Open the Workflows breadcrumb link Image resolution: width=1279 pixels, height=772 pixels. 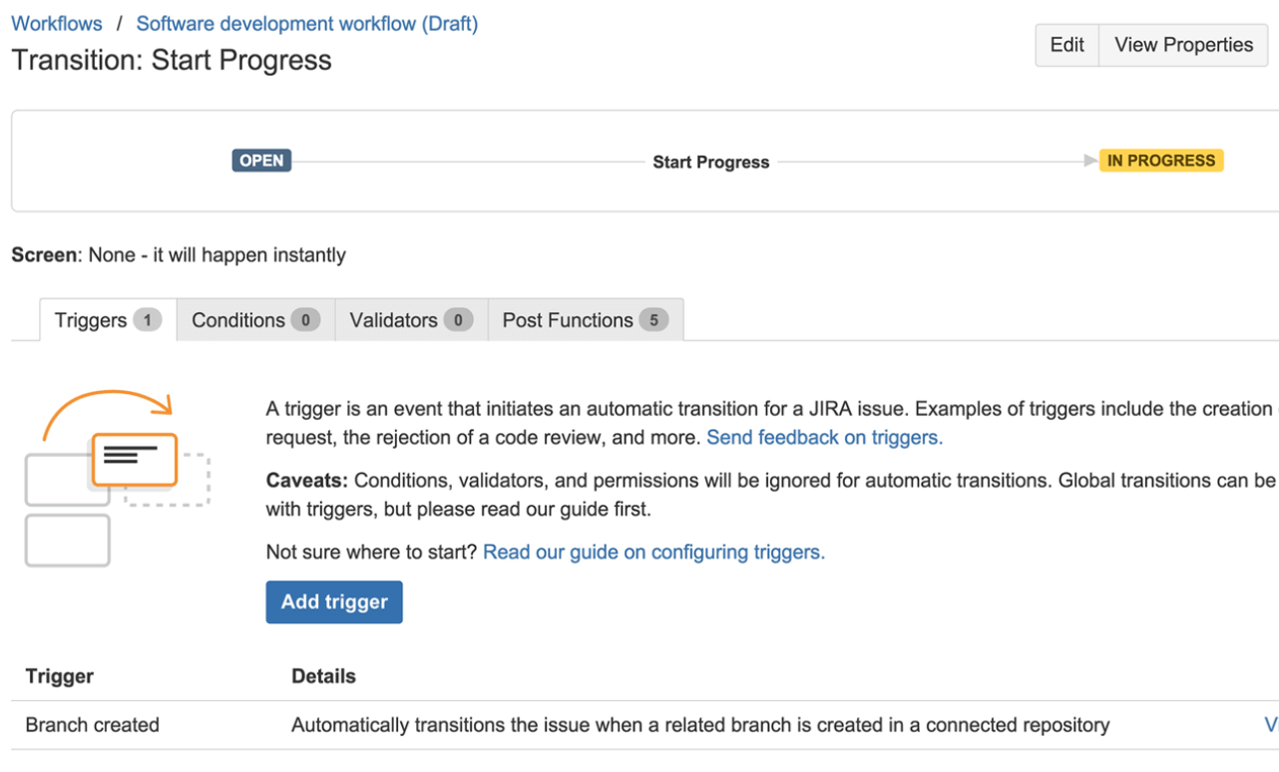(56, 23)
